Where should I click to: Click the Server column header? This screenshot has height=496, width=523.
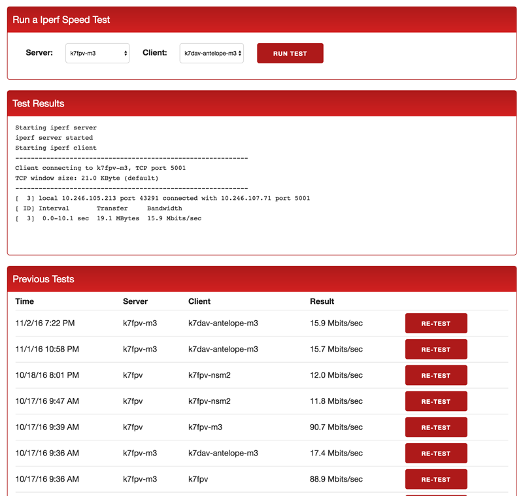coord(135,301)
